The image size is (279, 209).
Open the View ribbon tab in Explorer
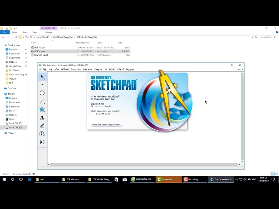pos(35,32)
